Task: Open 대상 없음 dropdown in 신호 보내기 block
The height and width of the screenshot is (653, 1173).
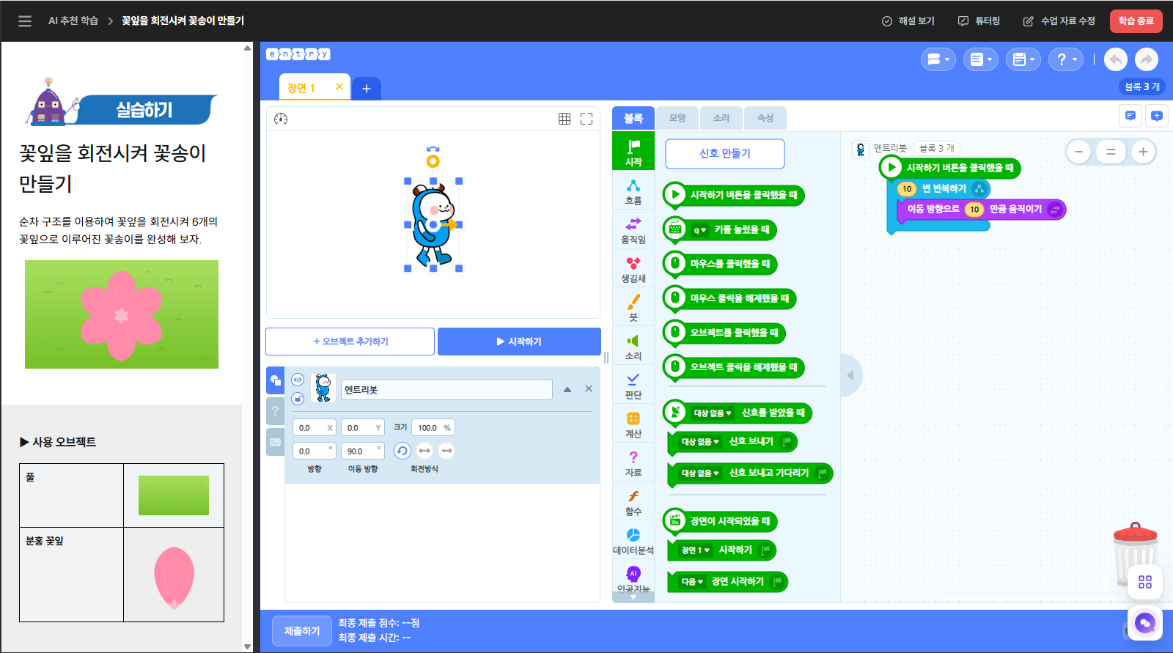Action: coord(700,442)
